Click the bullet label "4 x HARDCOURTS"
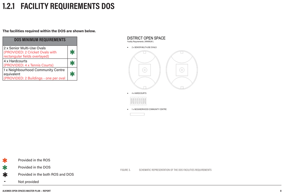284x193 pixels. pyautogui.click(x=139, y=93)
